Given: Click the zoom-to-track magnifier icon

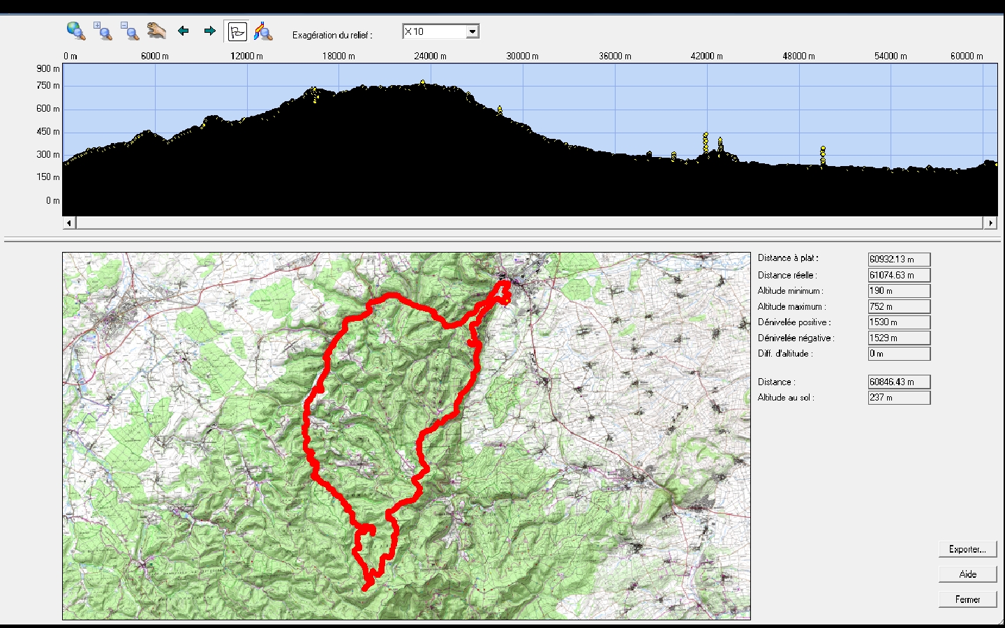Looking at the screenshot, I should coord(263,31).
